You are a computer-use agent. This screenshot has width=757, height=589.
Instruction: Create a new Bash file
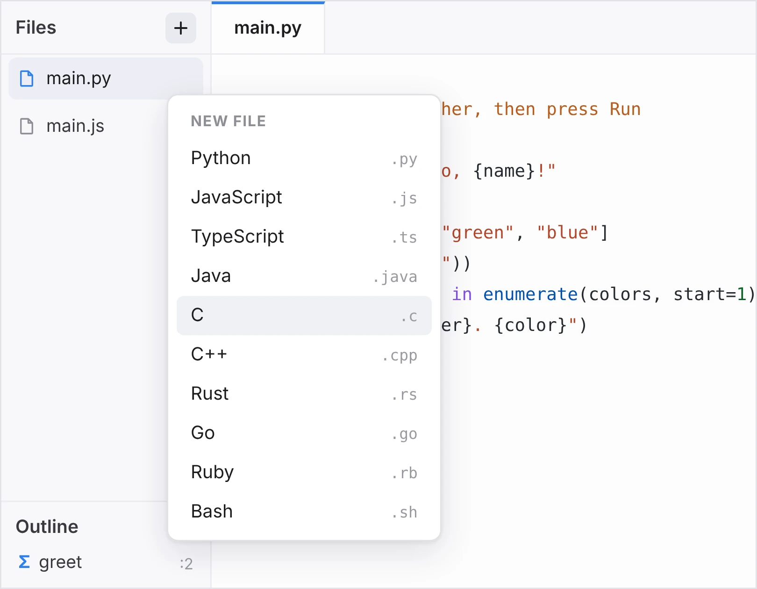pyautogui.click(x=304, y=512)
